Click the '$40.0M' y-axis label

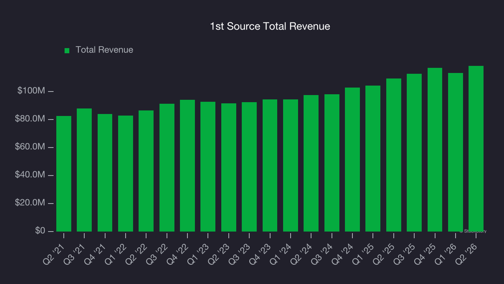[x=30, y=175]
